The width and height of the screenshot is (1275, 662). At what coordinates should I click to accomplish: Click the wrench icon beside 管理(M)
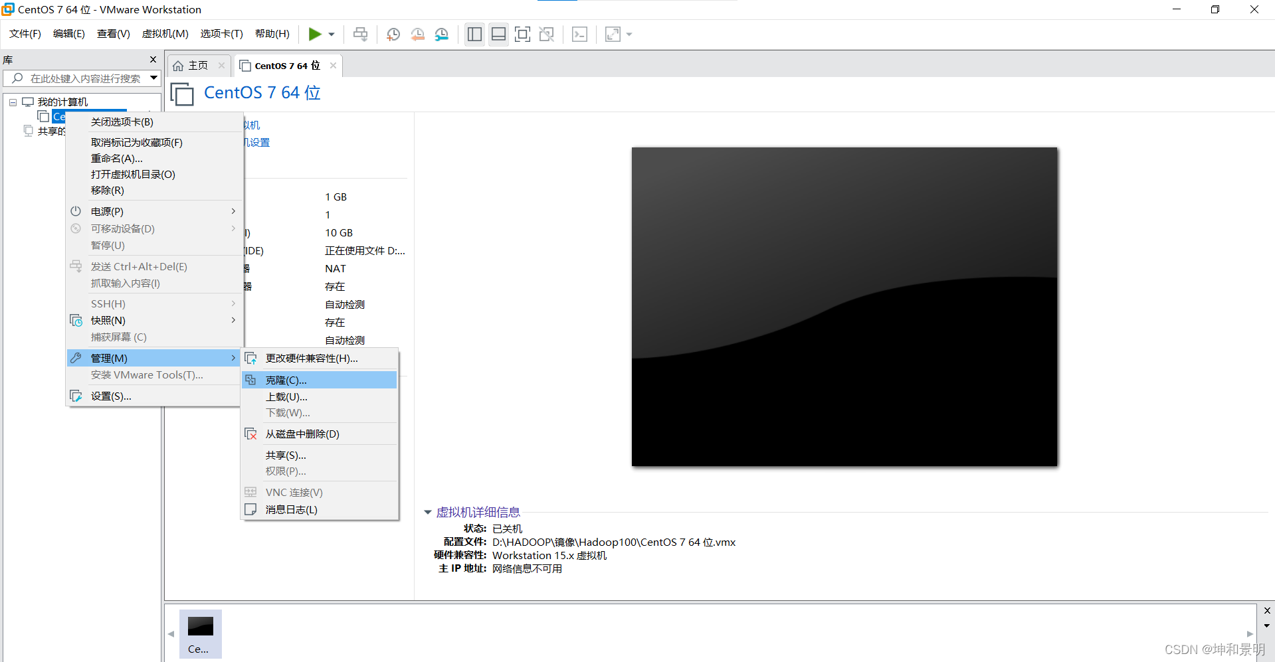coord(76,358)
